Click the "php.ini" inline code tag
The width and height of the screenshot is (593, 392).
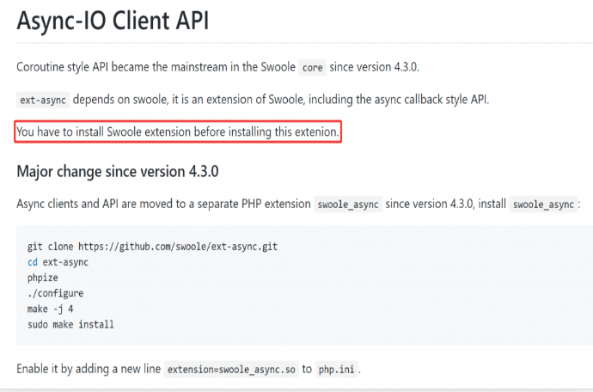(337, 370)
